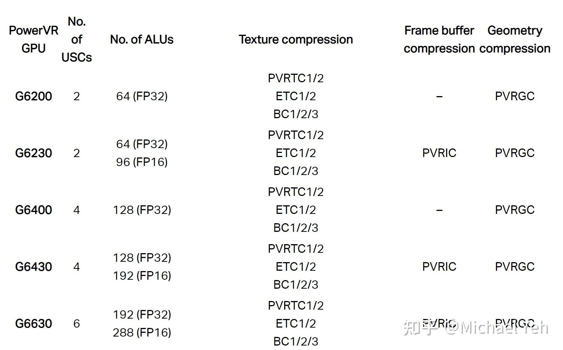563x350 pixels.
Task: Click the PVRIC cell in G6230 row
Action: tap(439, 153)
